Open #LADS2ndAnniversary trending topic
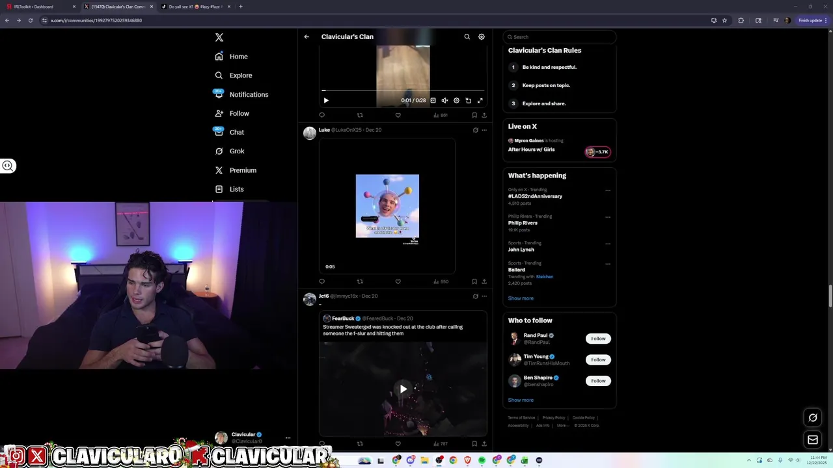The height and width of the screenshot is (468, 833). [x=535, y=196]
